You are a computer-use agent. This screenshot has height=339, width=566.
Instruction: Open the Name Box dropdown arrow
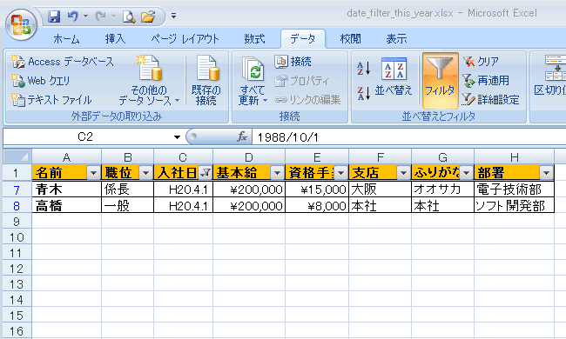pos(177,136)
